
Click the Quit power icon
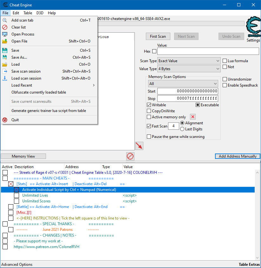coord(5,120)
